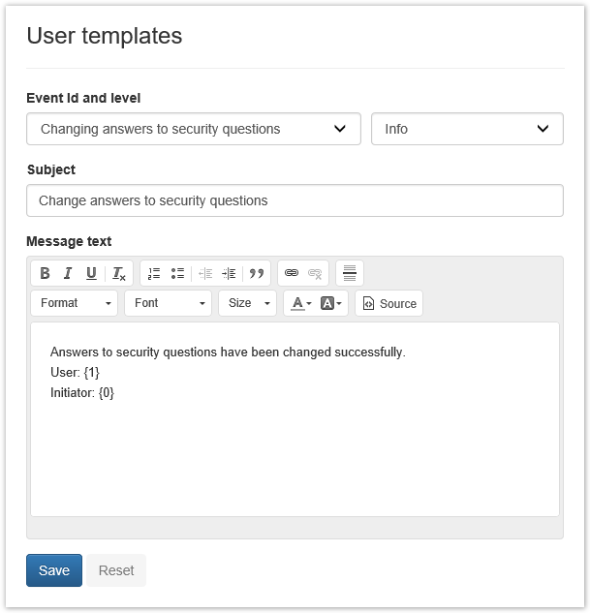The image size is (590, 613).
Task: Toggle bold formatting in the editor
Action: [45, 273]
